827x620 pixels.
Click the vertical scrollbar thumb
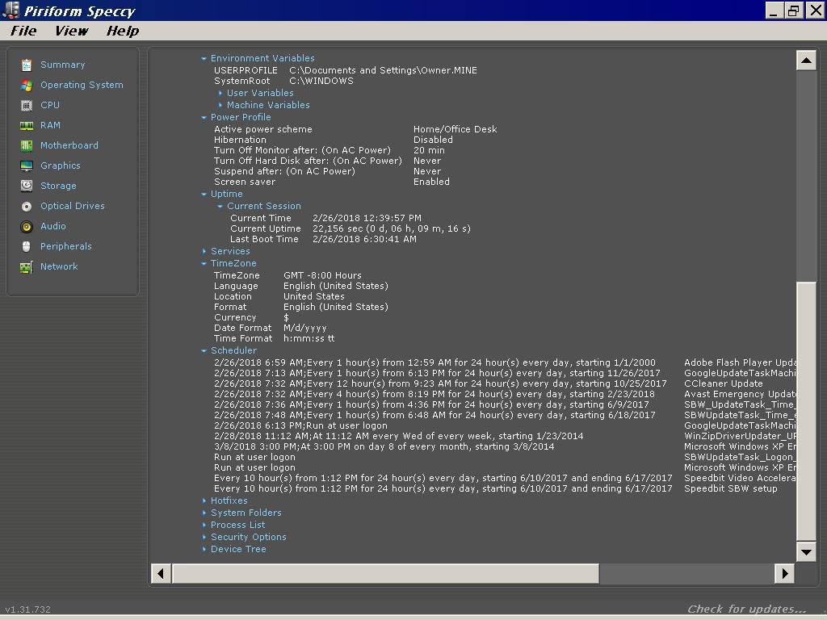coord(806,412)
